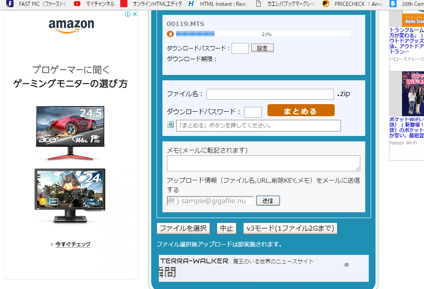424x289 pixels.
Task: Open the YouTube マイチャンネル bookmark icon
Action: [77, 4]
